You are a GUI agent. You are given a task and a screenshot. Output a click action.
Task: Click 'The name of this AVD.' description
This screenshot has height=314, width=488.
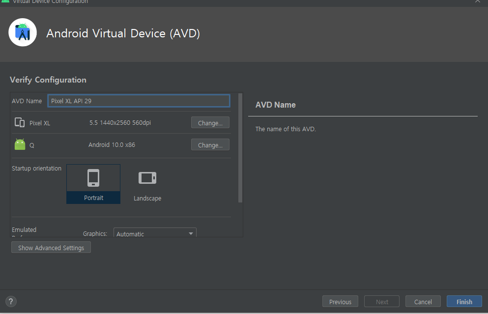(286, 129)
